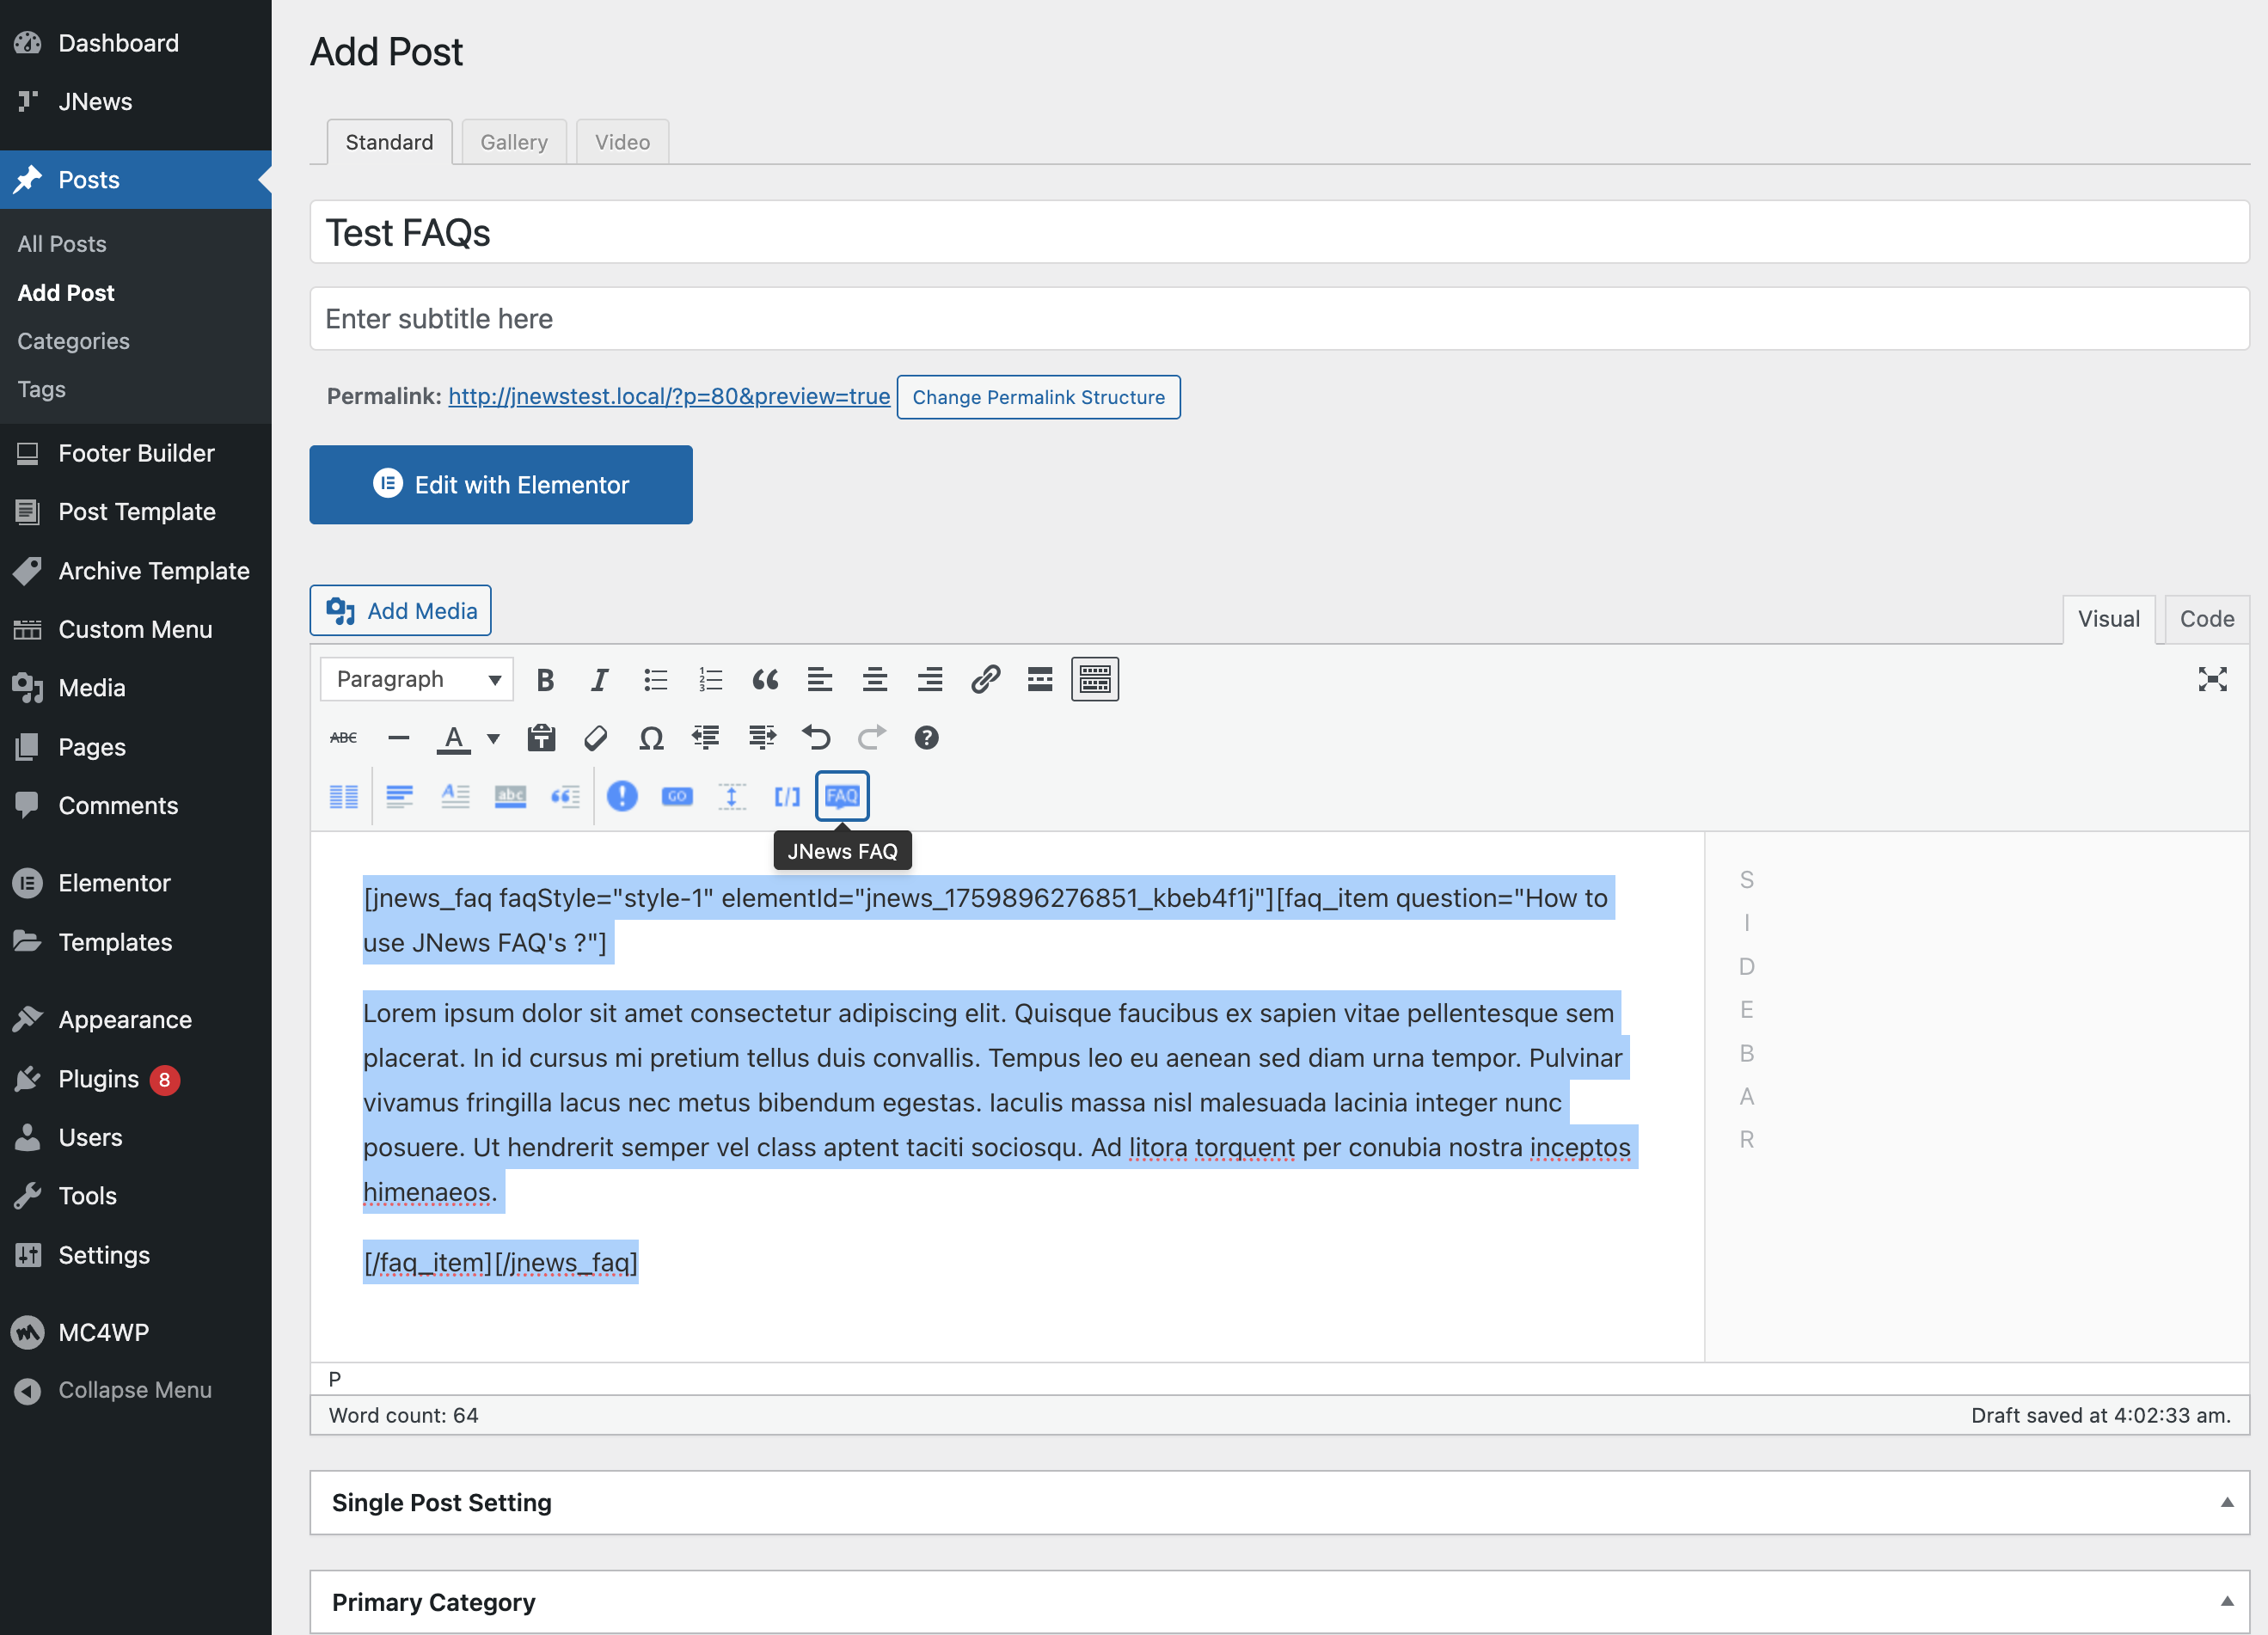
Task: Click the Enter subtitle here field
Action: coord(1279,319)
